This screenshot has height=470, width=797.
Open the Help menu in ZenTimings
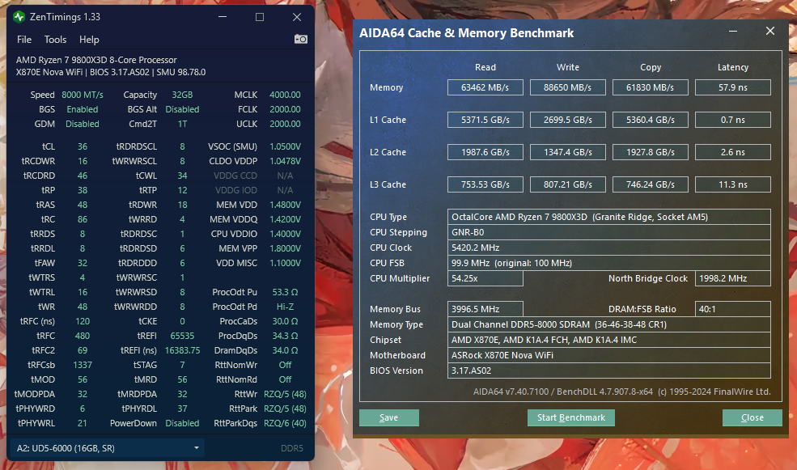pos(89,40)
